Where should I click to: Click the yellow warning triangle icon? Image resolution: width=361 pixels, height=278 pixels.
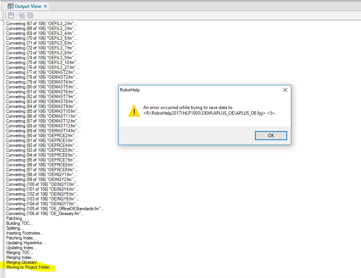[x=134, y=111]
